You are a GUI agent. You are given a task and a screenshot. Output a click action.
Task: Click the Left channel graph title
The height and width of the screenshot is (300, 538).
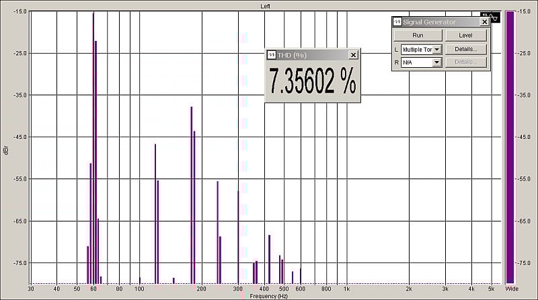click(266, 5)
